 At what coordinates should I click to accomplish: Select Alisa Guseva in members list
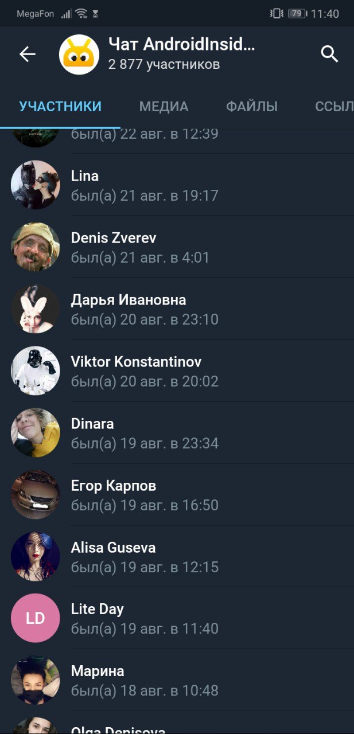[177, 556]
